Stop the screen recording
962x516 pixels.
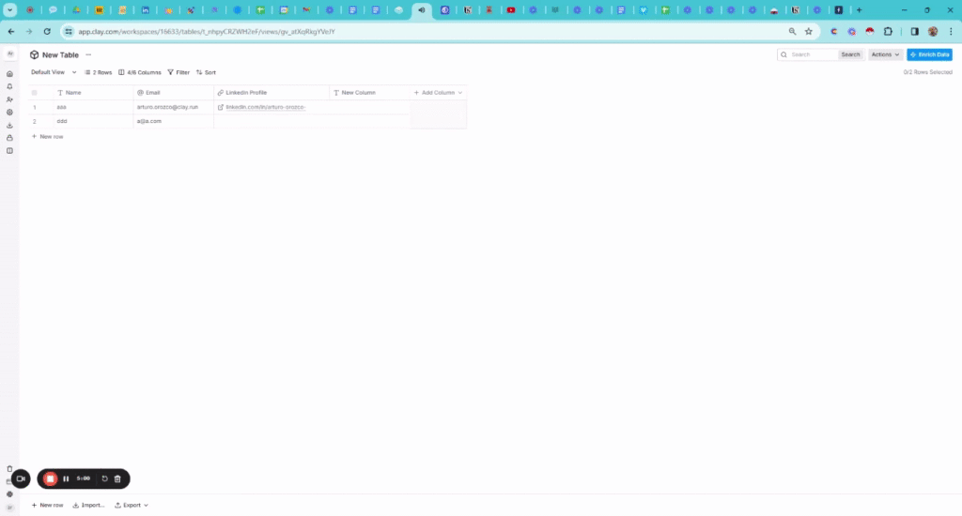[x=51, y=478]
